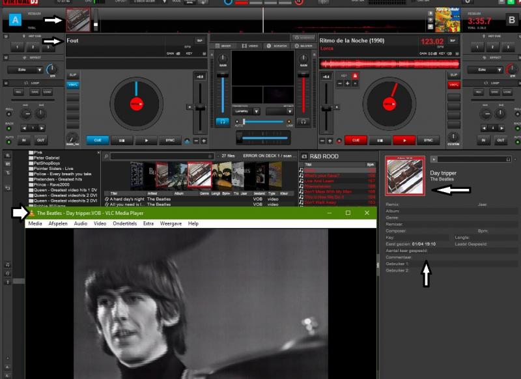
Task: Click the blue CUE button on deck A
Action: click(x=97, y=140)
